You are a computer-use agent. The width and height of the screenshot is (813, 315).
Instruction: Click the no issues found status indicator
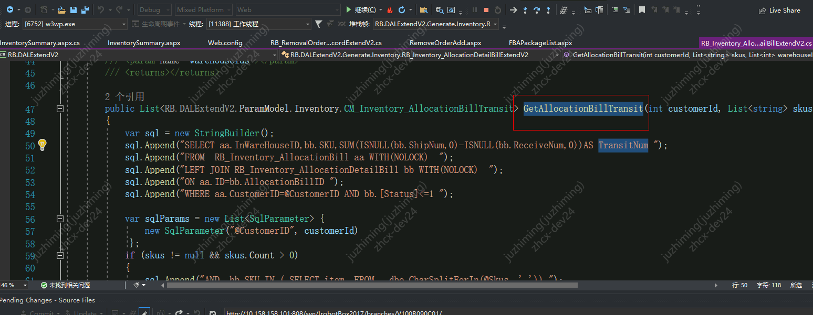[x=66, y=285]
